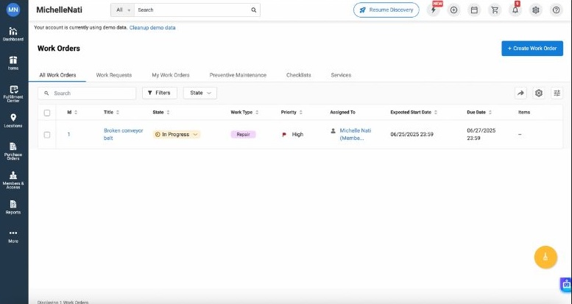Open Purchase Orders in sidebar
572x304 pixels.
[13, 152]
